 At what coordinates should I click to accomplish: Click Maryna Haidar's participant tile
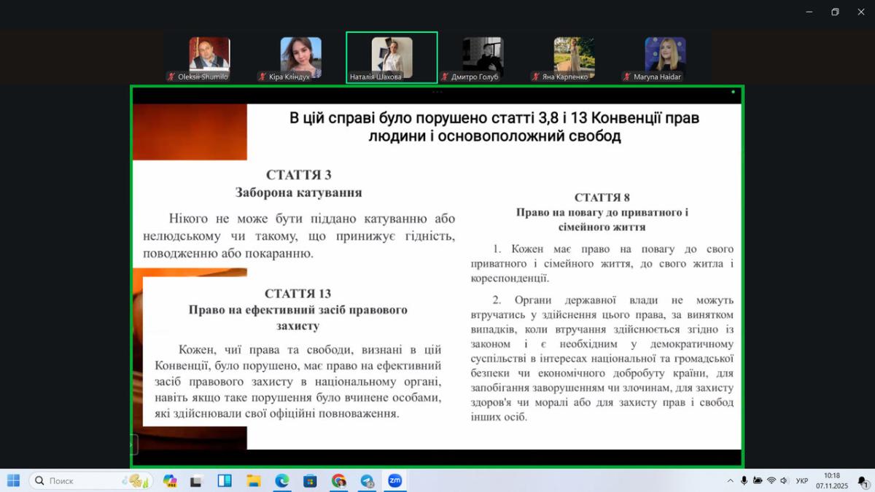click(x=665, y=57)
